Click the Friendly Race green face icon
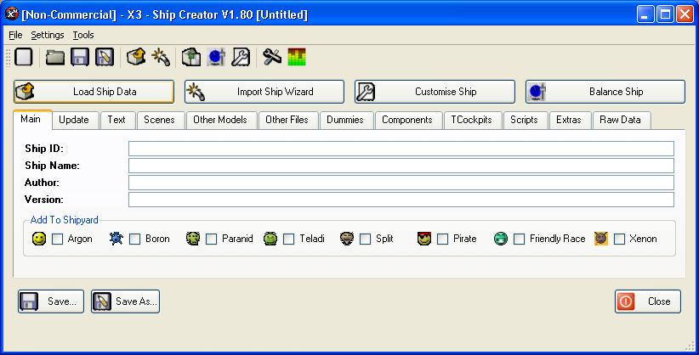The height and width of the screenshot is (355, 699). (x=501, y=239)
